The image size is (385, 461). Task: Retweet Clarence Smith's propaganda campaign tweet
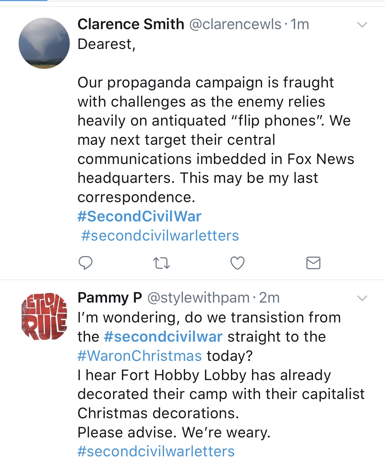[162, 263]
